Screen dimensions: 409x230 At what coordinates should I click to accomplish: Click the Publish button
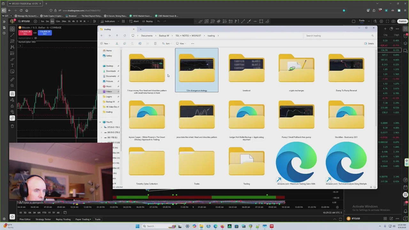[403, 21]
